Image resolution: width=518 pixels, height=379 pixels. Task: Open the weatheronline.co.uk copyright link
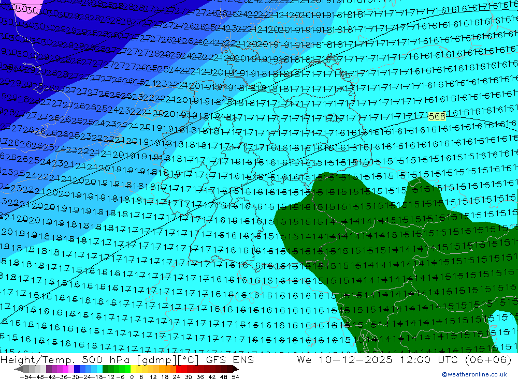474,374
